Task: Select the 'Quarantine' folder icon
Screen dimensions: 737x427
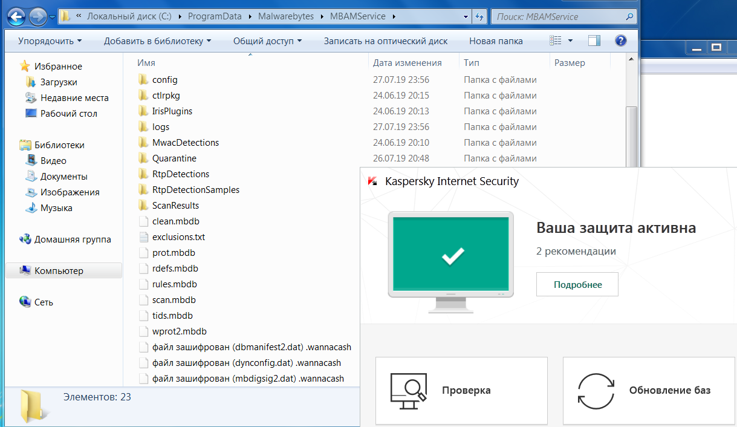Action: coord(143,158)
